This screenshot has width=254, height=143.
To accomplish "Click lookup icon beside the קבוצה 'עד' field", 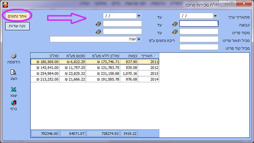I will tap(98, 24).
